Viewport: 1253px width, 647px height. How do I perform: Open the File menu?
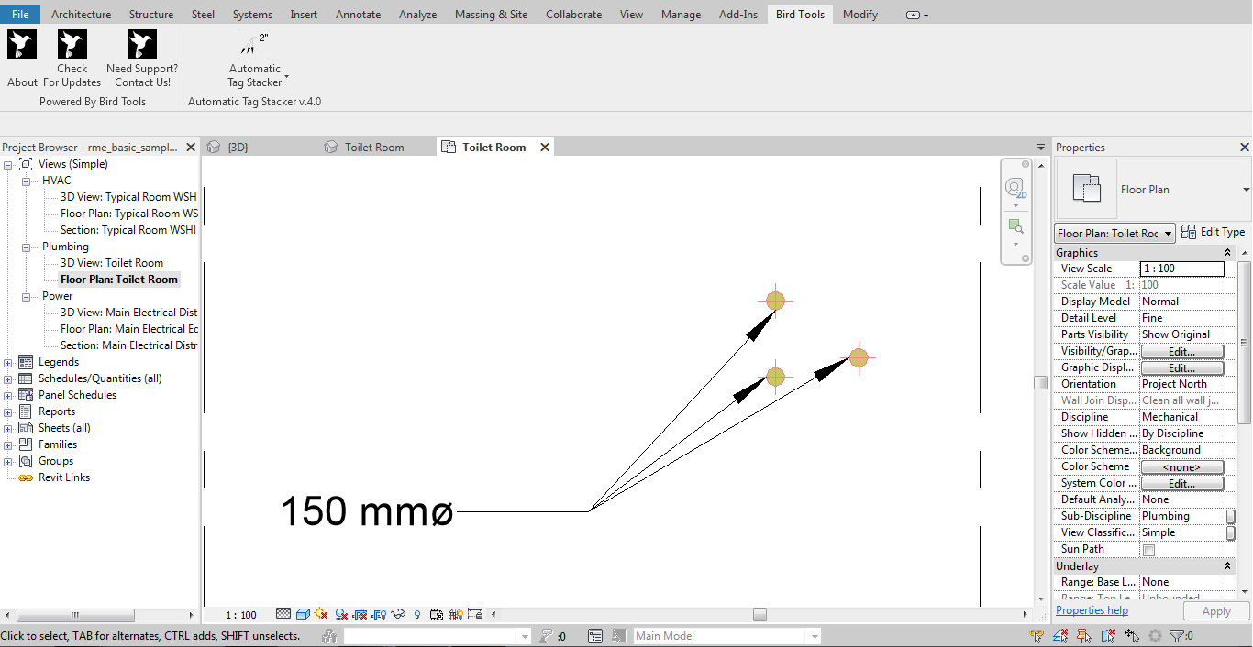point(20,15)
